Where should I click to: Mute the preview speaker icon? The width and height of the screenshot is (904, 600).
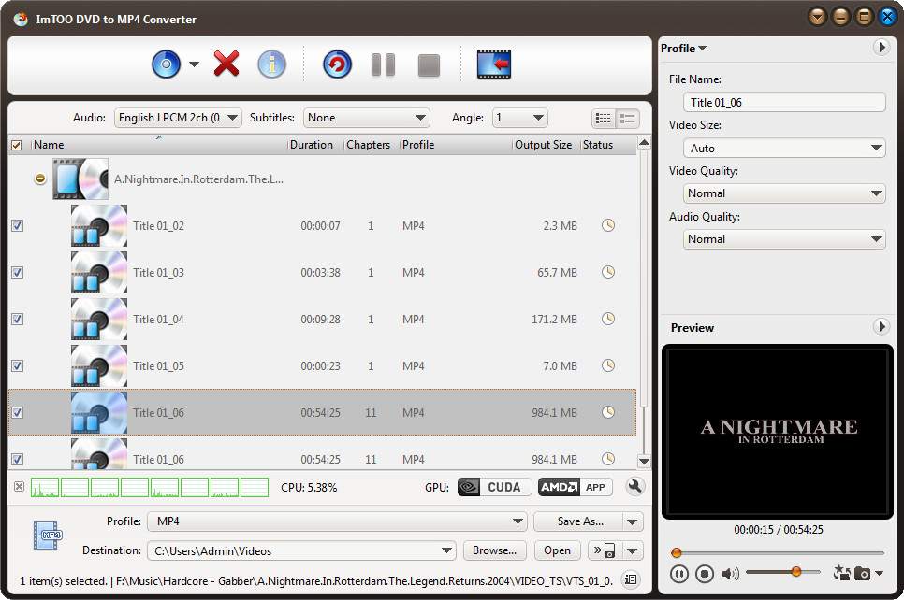point(730,574)
